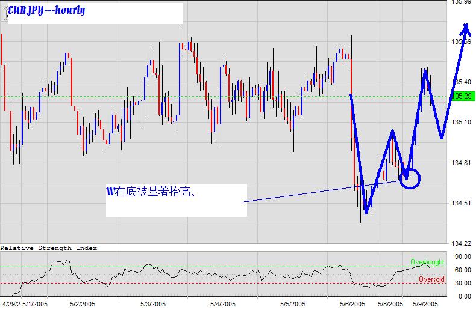Select the 135.10 price axis label
The image size is (476, 310).
462,122
